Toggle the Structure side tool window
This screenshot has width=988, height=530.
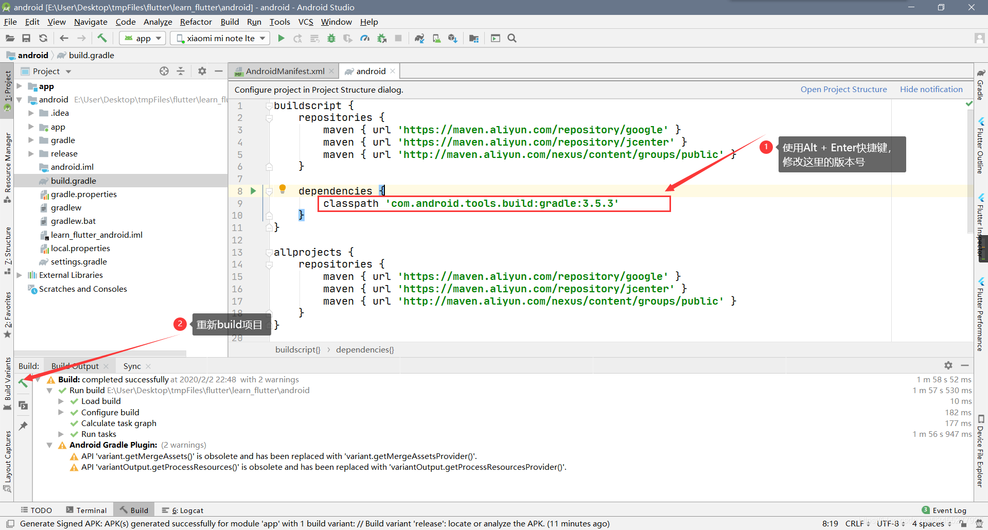coord(7,250)
